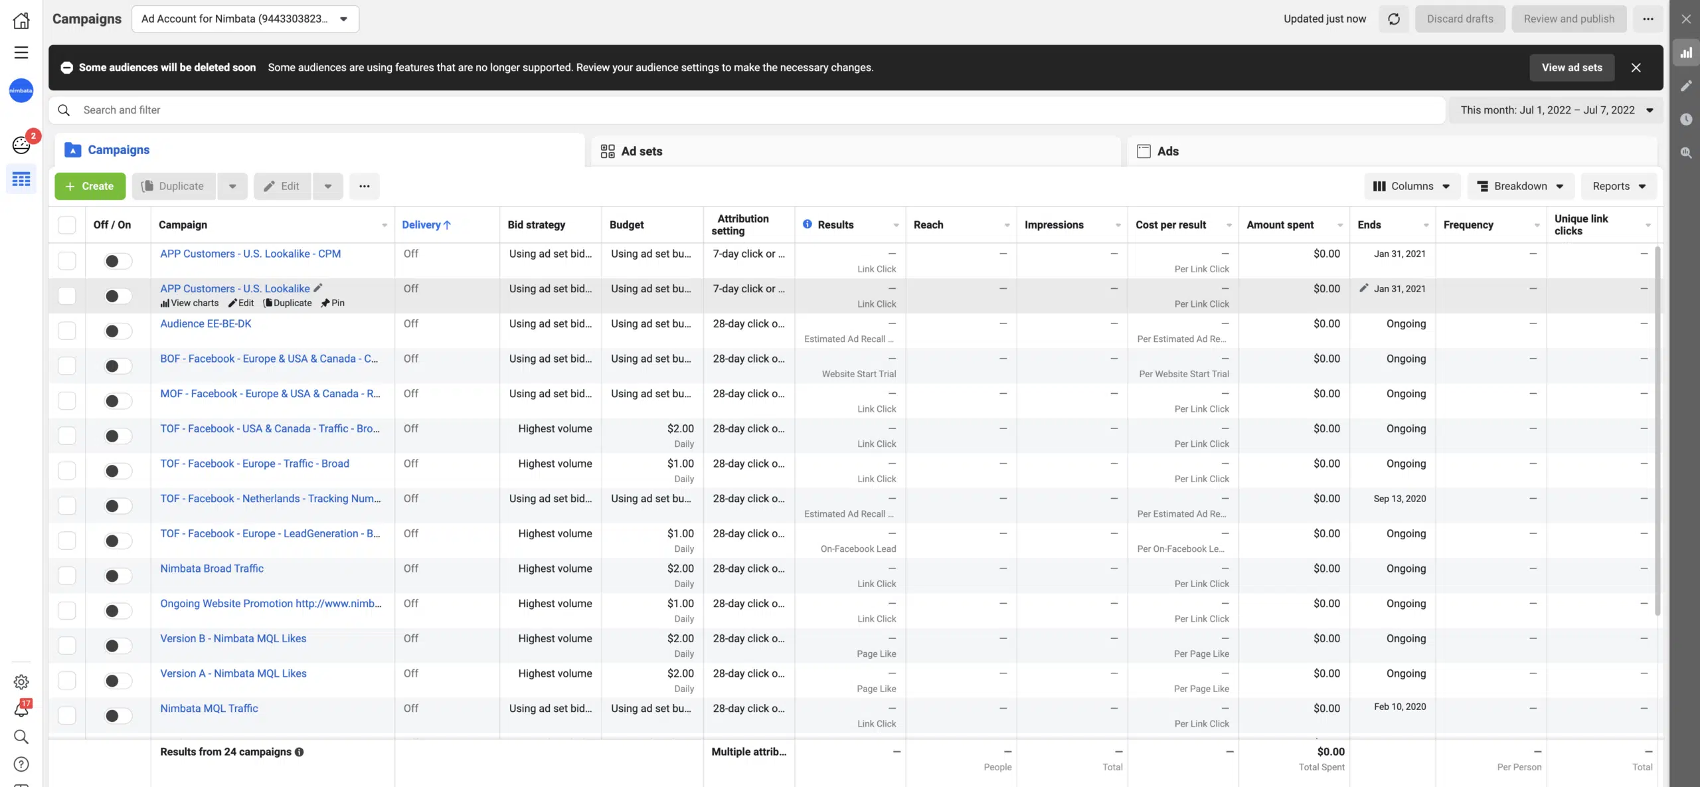Dismiss the audiences warning banner

[1636, 68]
